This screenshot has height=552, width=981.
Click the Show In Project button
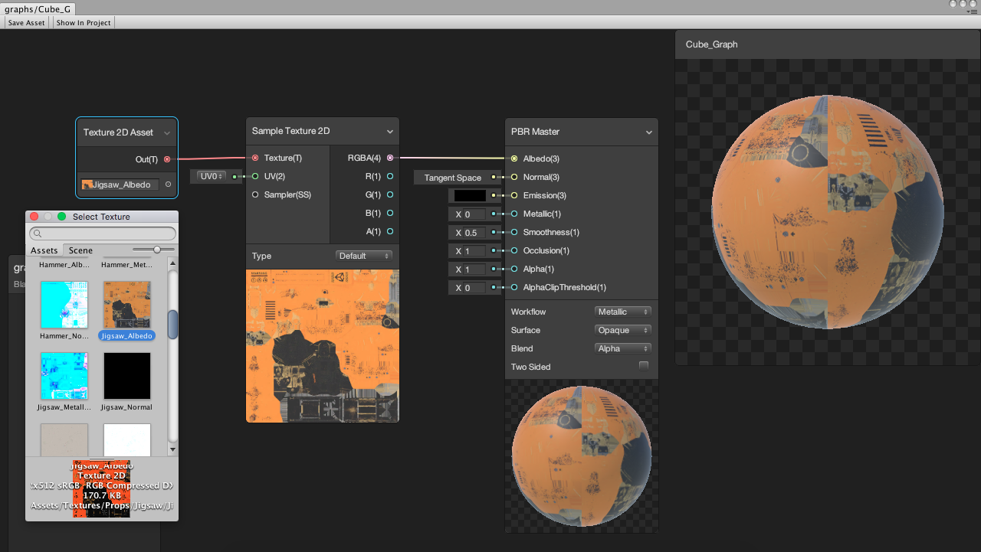[84, 23]
